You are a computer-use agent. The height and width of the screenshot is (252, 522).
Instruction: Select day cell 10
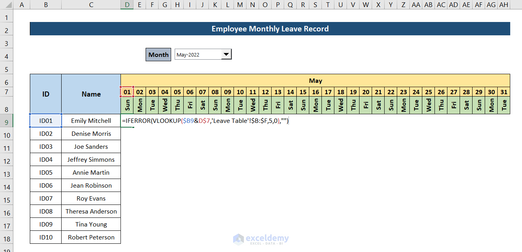240,92
